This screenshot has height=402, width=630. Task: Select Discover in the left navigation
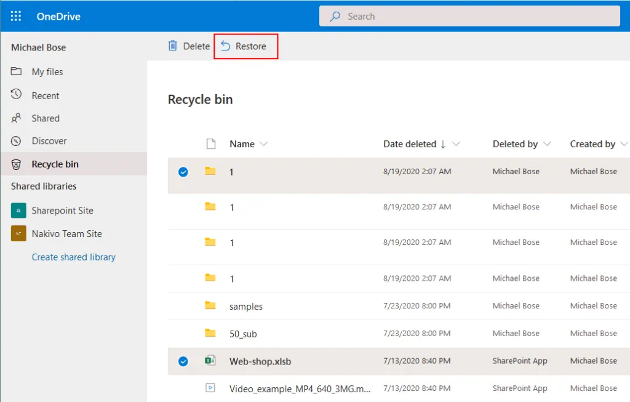(49, 141)
